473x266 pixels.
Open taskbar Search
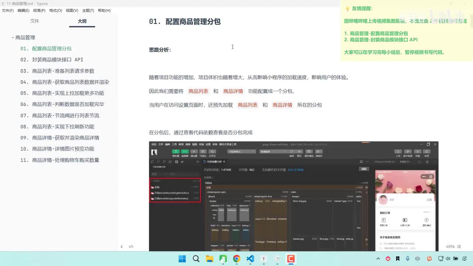click(x=196, y=259)
